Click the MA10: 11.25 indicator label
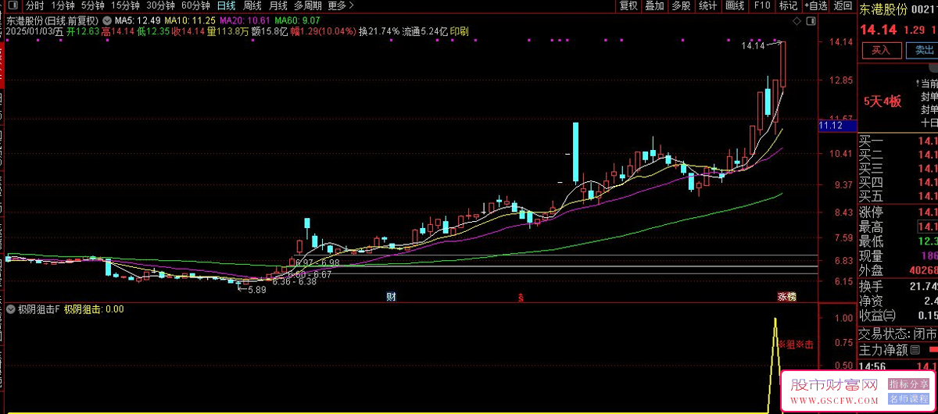The image size is (938, 414). coord(190,20)
